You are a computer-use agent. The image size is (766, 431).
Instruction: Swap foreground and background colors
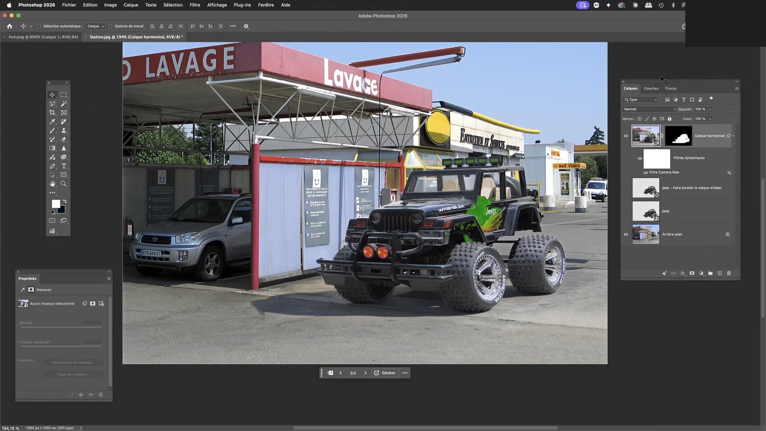tap(65, 201)
